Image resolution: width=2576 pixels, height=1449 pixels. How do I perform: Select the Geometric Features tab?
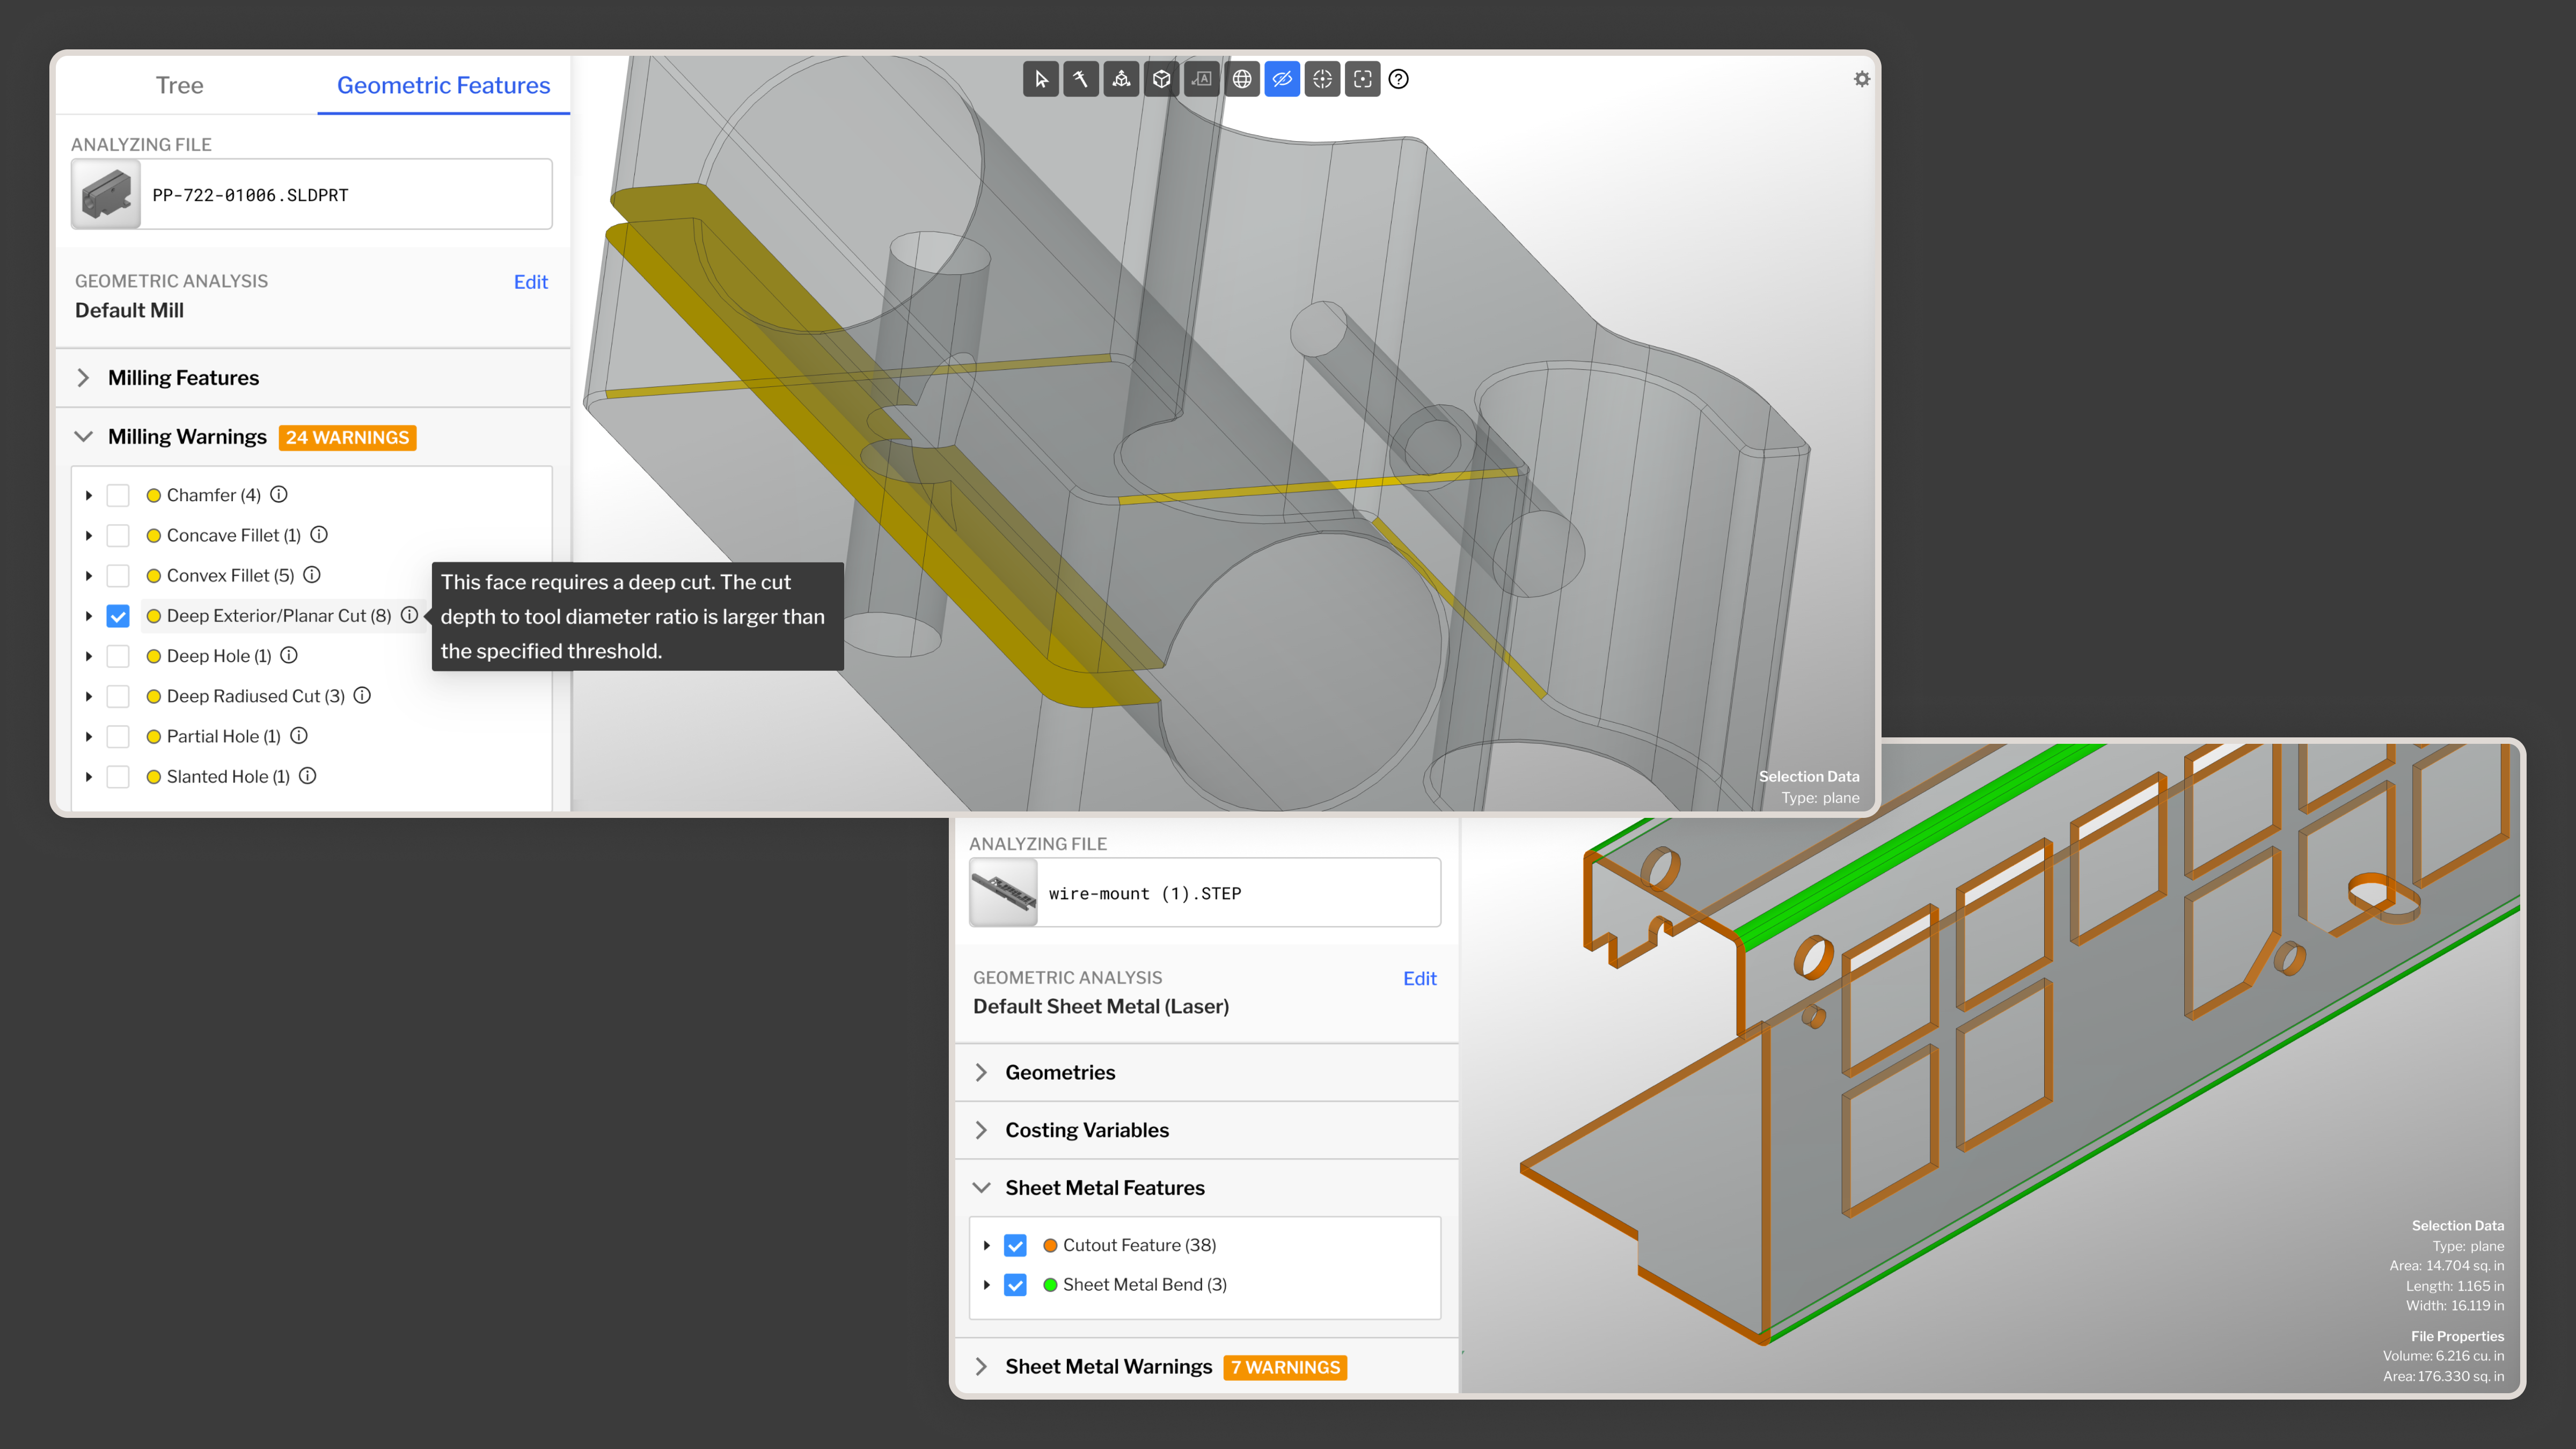click(x=443, y=85)
